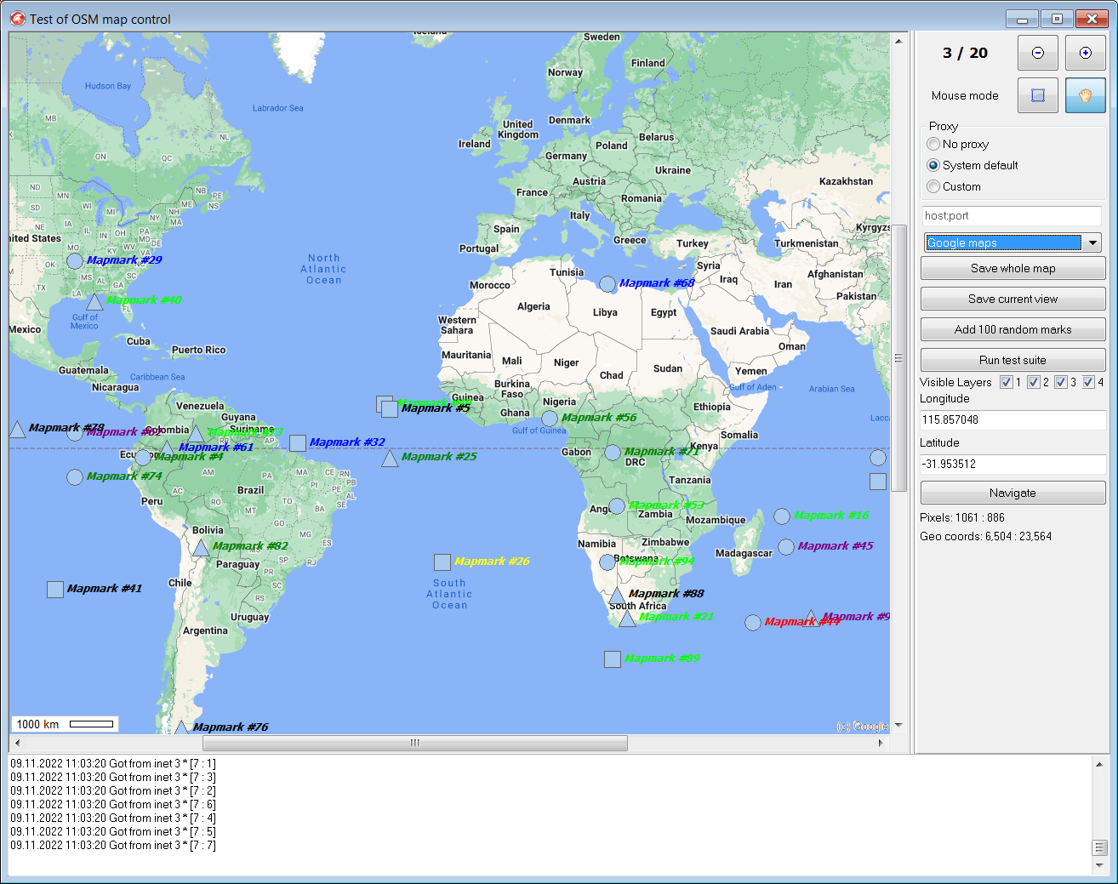Click map scrollbar down arrow
The height and width of the screenshot is (884, 1118).
[898, 726]
